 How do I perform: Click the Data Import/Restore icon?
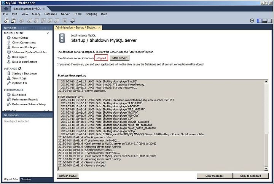[9, 62]
